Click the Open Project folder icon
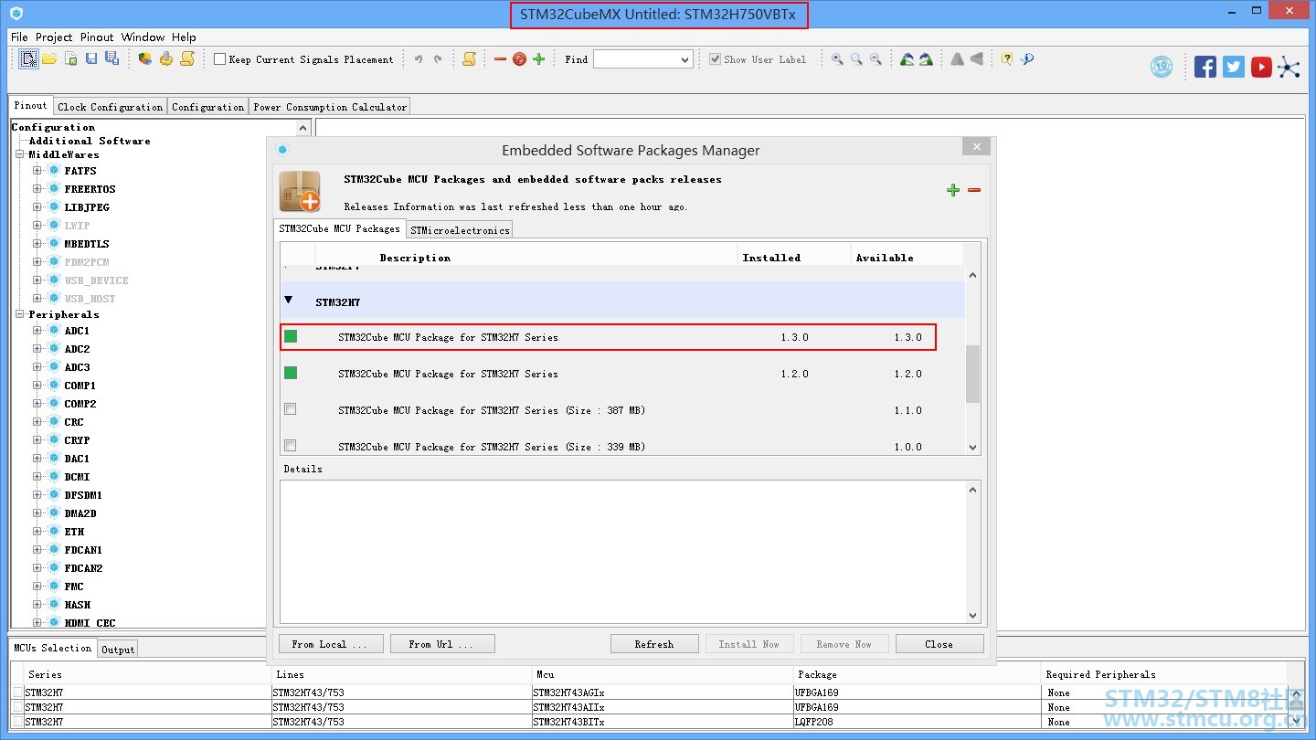This screenshot has height=740, width=1316. (x=49, y=59)
